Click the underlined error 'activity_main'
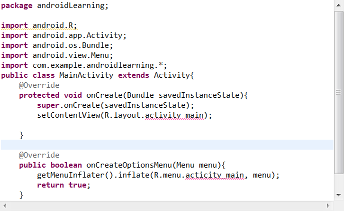 coord(174,116)
